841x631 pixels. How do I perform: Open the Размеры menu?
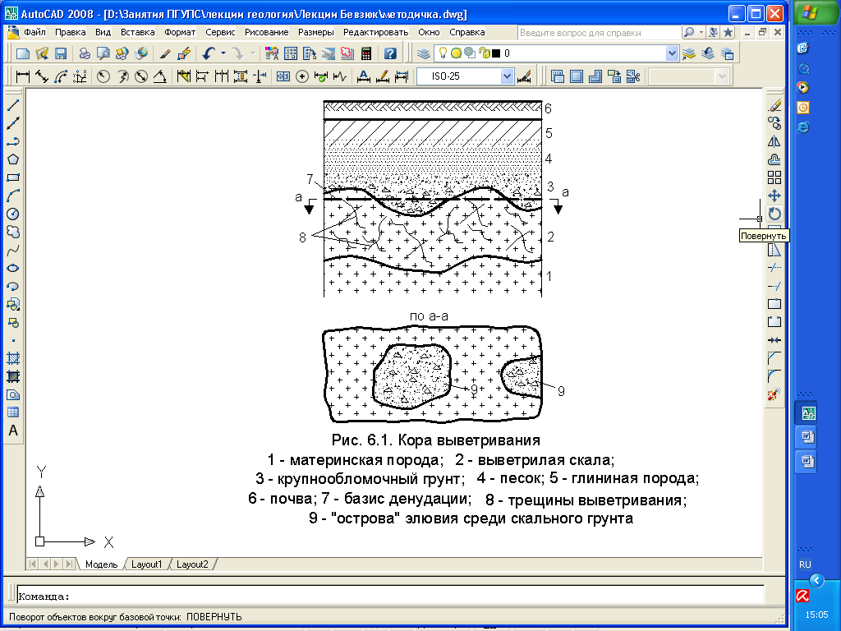316,32
